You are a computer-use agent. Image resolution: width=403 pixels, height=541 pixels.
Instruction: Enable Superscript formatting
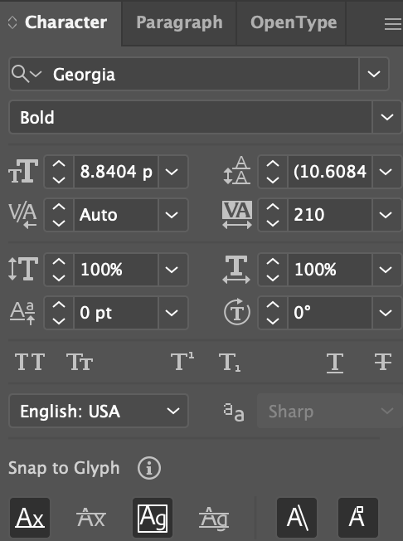(x=182, y=361)
